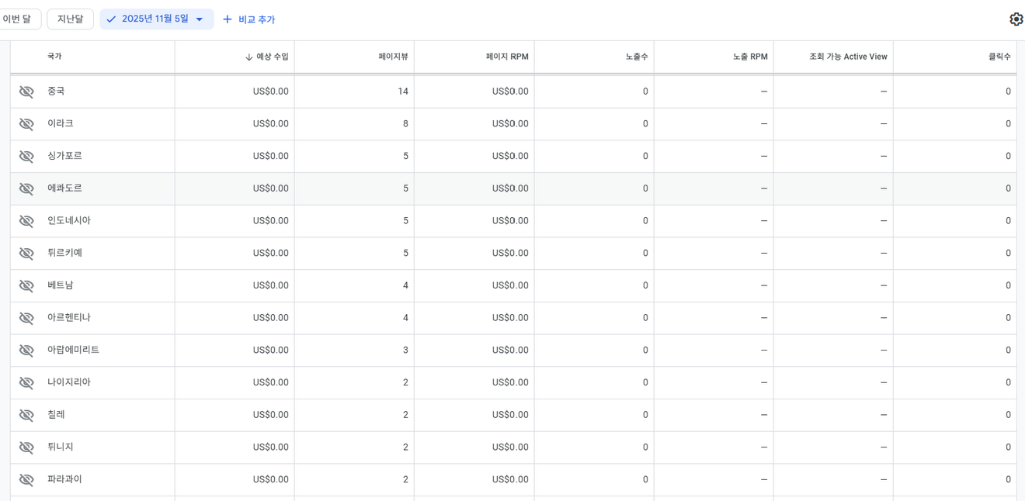Click the eye-off icon beside 베트남
The width and height of the screenshot is (1025, 501).
pos(26,285)
